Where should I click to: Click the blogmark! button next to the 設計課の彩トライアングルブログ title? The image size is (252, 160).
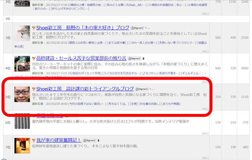(142, 89)
